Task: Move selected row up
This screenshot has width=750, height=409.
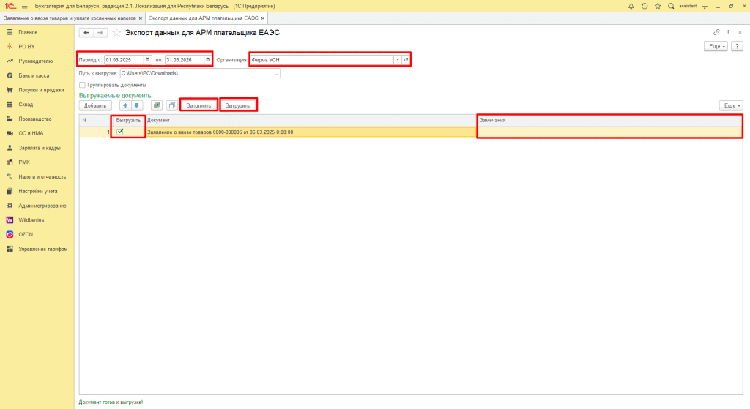Action: 125,105
